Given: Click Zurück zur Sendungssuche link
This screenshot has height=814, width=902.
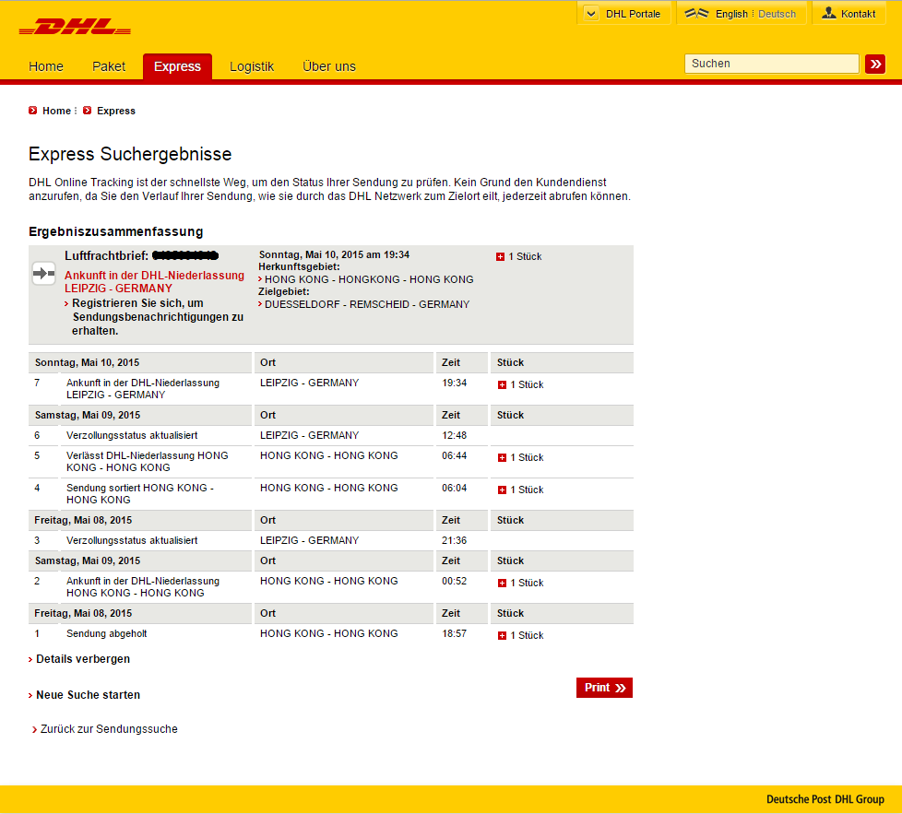Looking at the screenshot, I should (109, 729).
